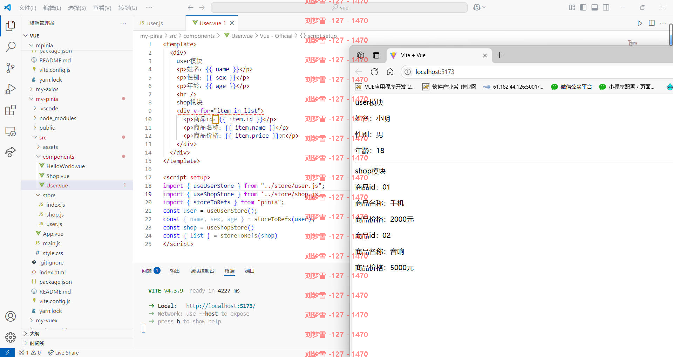Click the errors and warnings status indicator
This screenshot has height=357, width=673.
point(30,352)
